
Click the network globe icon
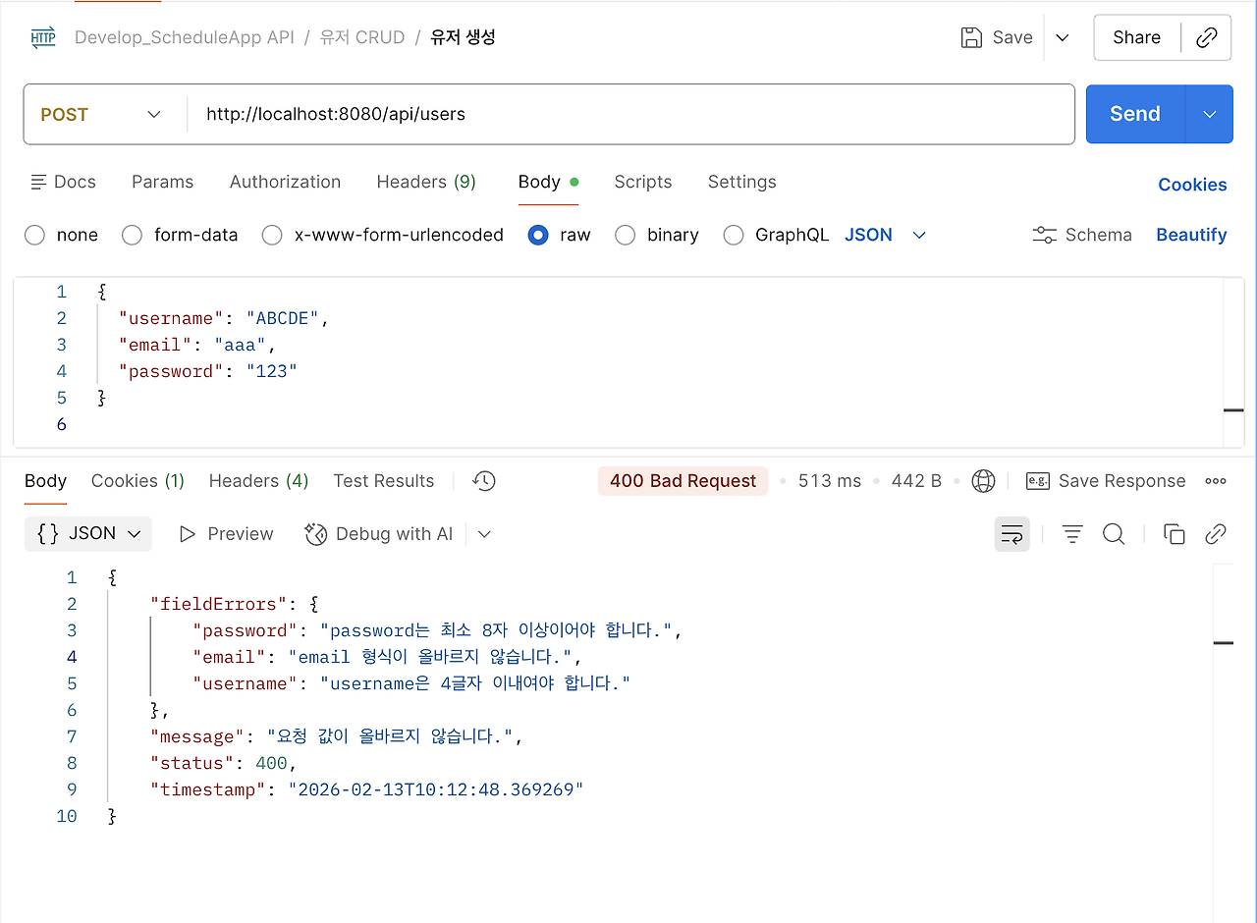983,481
